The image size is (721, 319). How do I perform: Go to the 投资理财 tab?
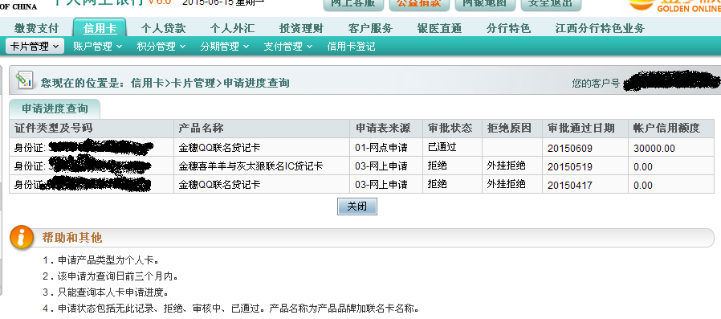point(301,29)
